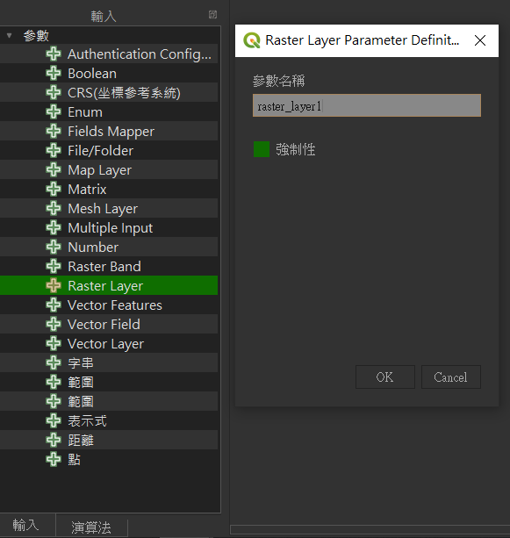Click the plus icon beside Map Layer

tap(54, 169)
